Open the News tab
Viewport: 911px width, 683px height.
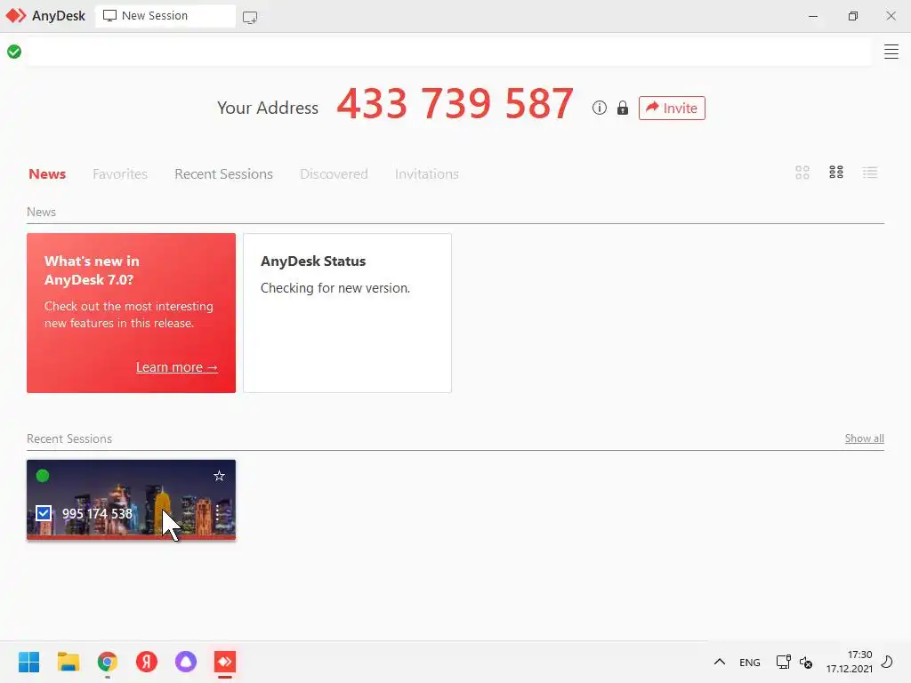(x=47, y=173)
